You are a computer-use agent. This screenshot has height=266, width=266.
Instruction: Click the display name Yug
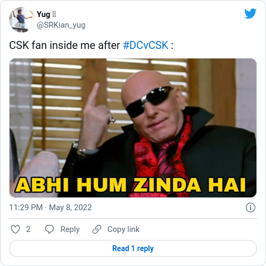44,14
